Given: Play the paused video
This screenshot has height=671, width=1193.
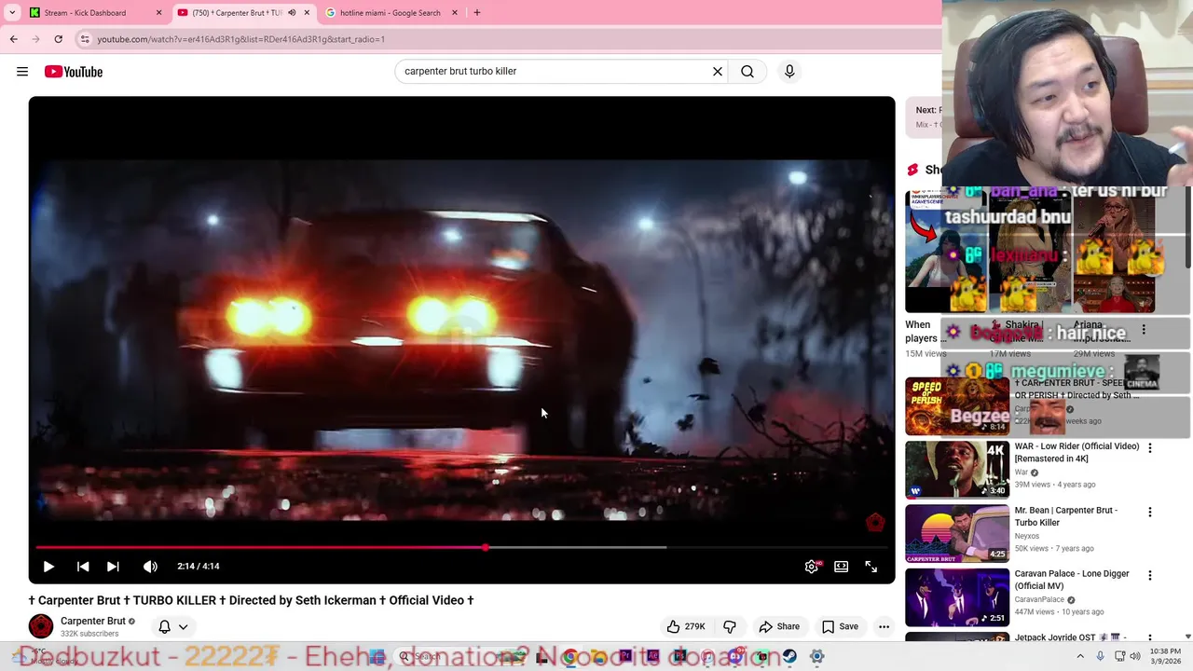Looking at the screenshot, I should [x=48, y=566].
